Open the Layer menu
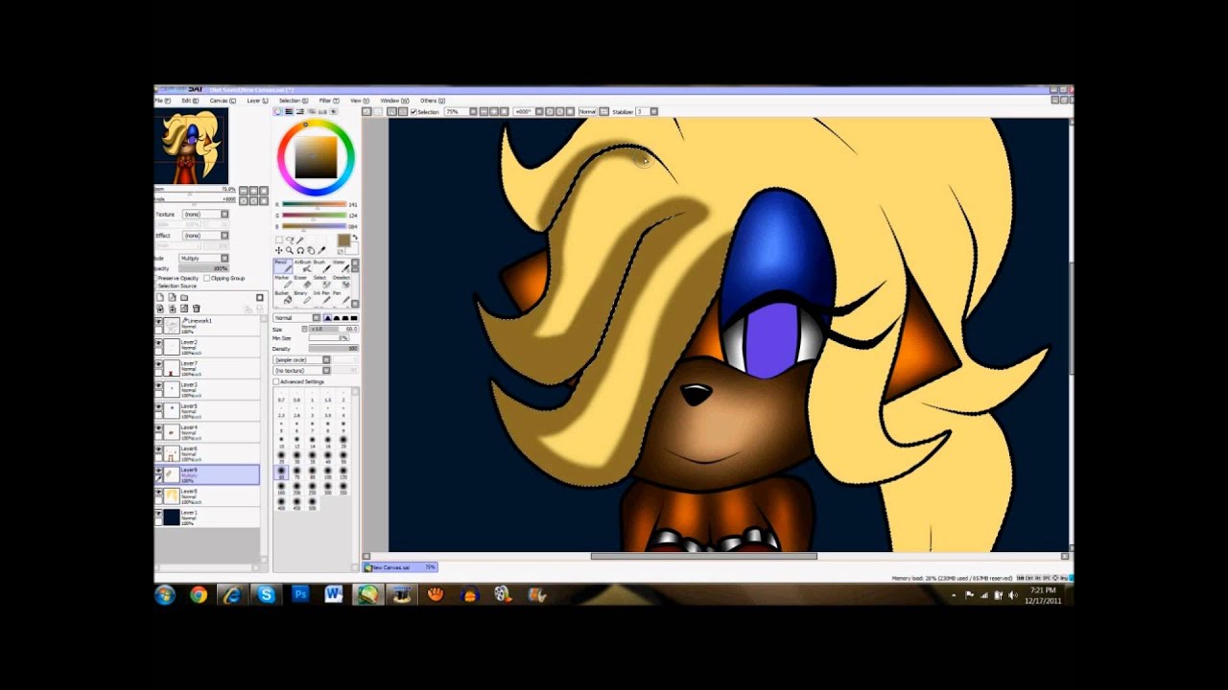The image size is (1228, 690). (x=257, y=101)
